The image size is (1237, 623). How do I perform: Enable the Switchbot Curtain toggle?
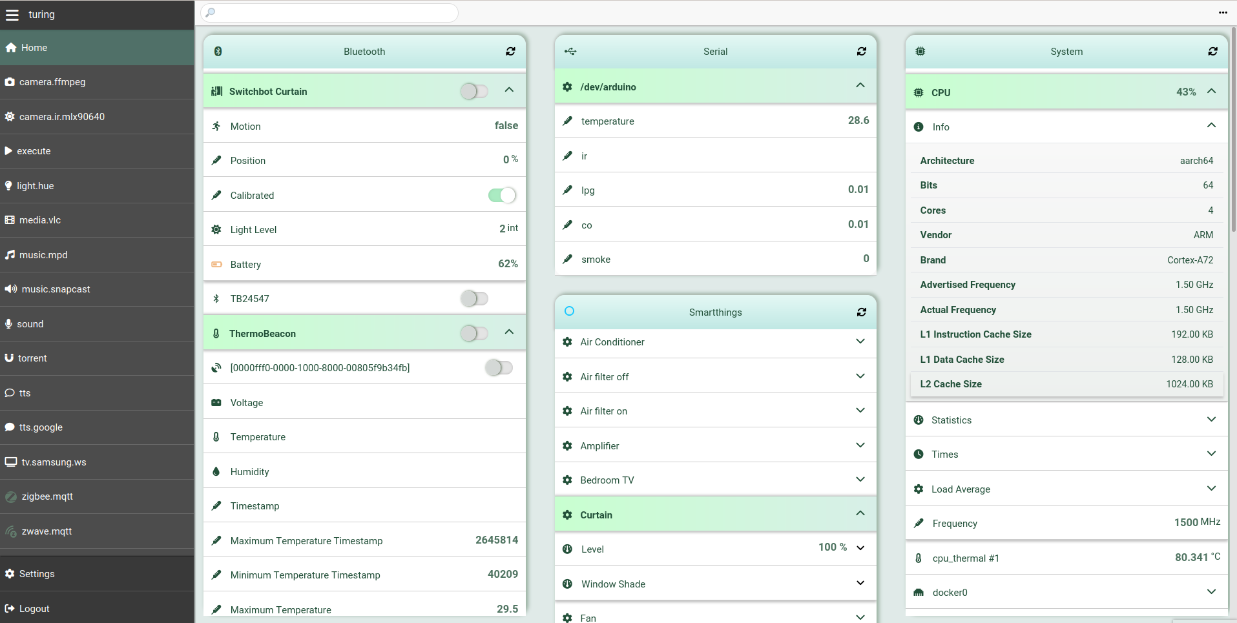coord(473,91)
